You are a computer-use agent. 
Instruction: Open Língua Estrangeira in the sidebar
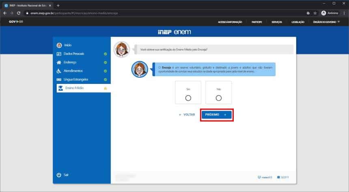coord(75,79)
